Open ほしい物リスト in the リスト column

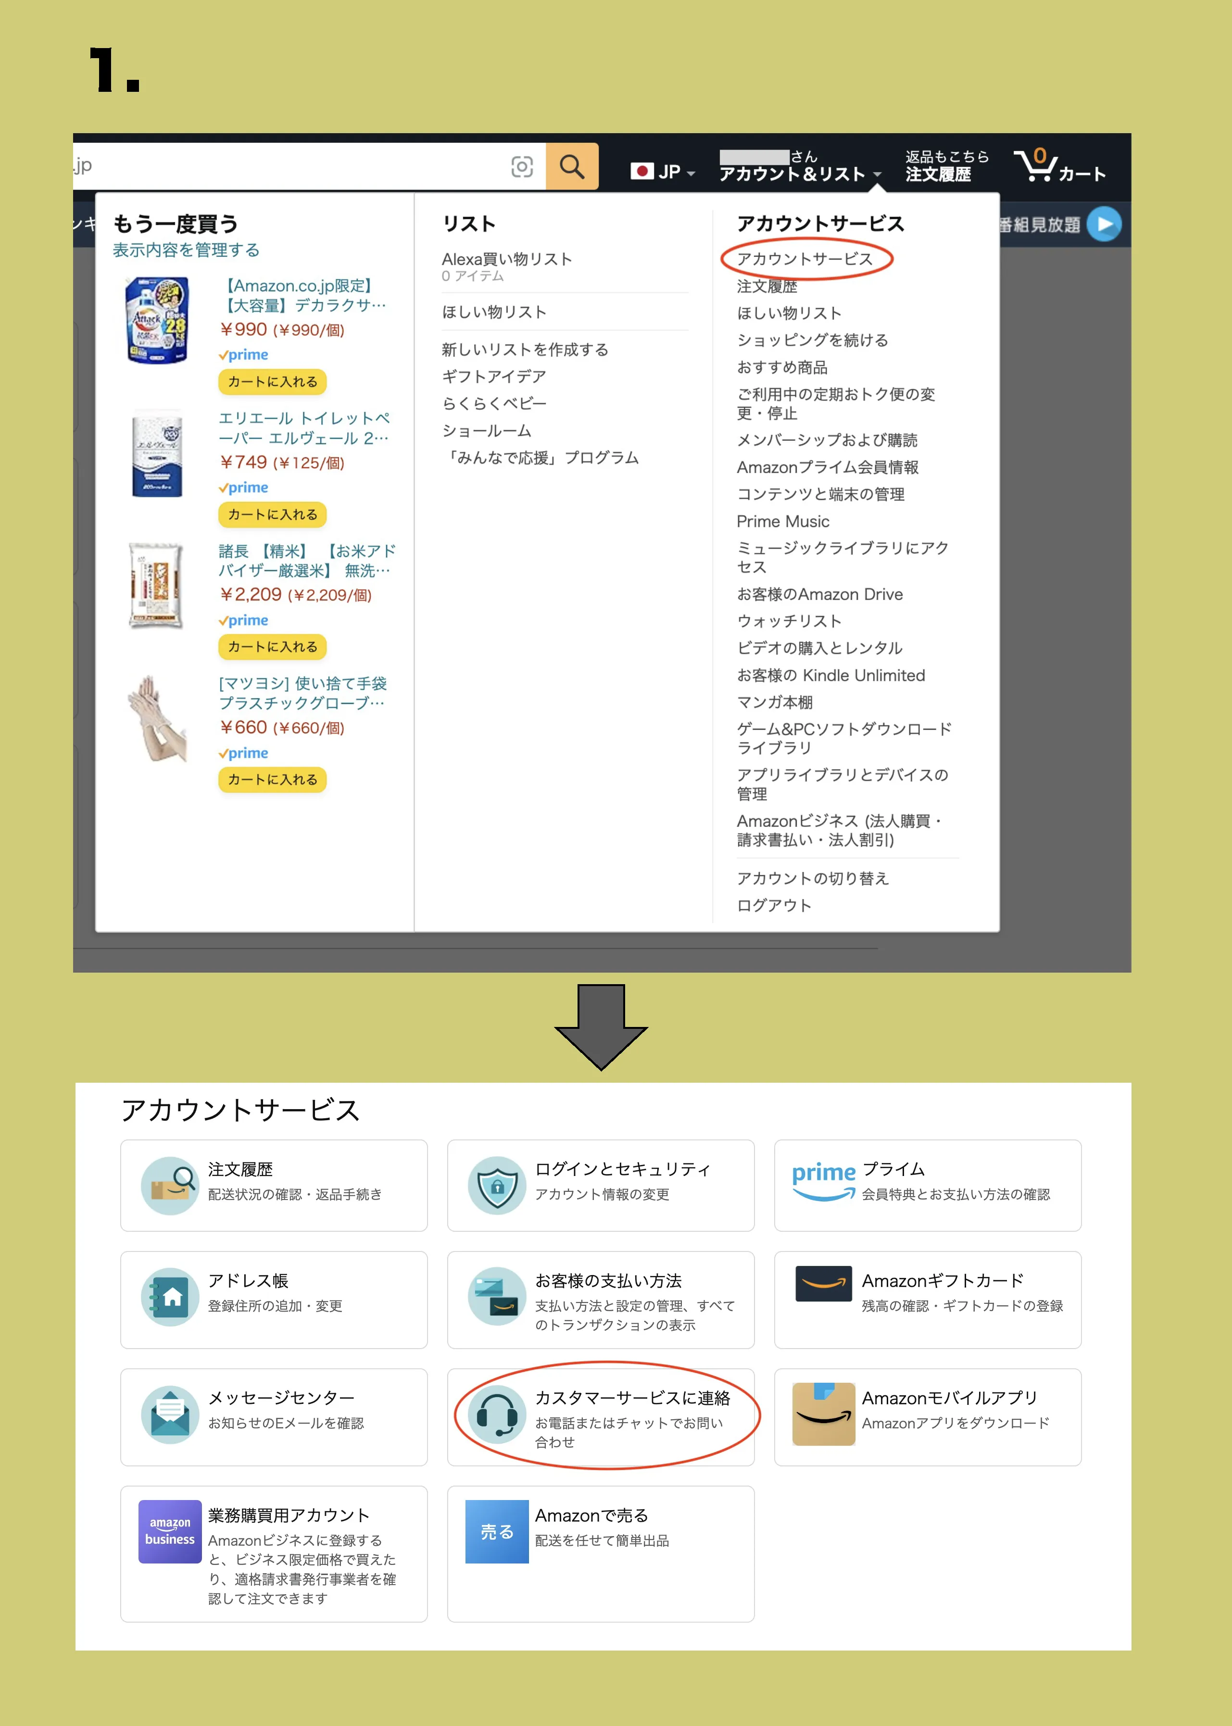click(494, 312)
